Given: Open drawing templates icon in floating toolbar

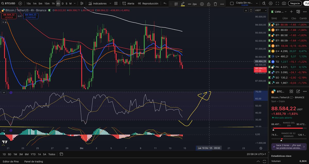Looking at the screenshot, I should [x=176, y=4].
